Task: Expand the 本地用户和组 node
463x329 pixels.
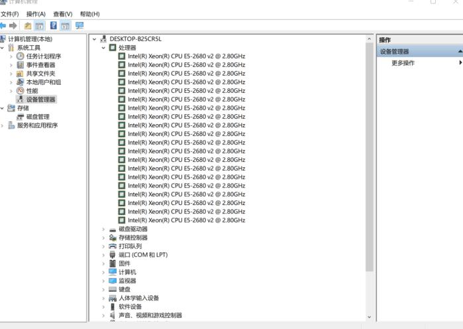Action: coord(11,82)
